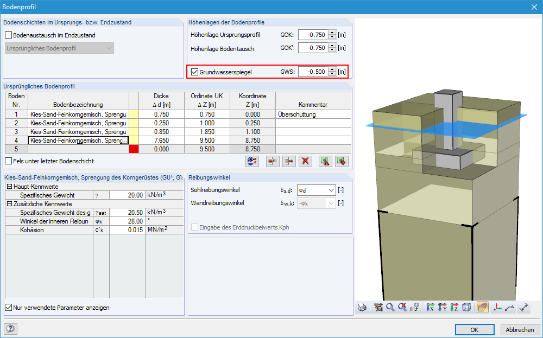The width and height of the screenshot is (543, 338).
Task: Confirm the dialog with OK
Action: coord(475,330)
